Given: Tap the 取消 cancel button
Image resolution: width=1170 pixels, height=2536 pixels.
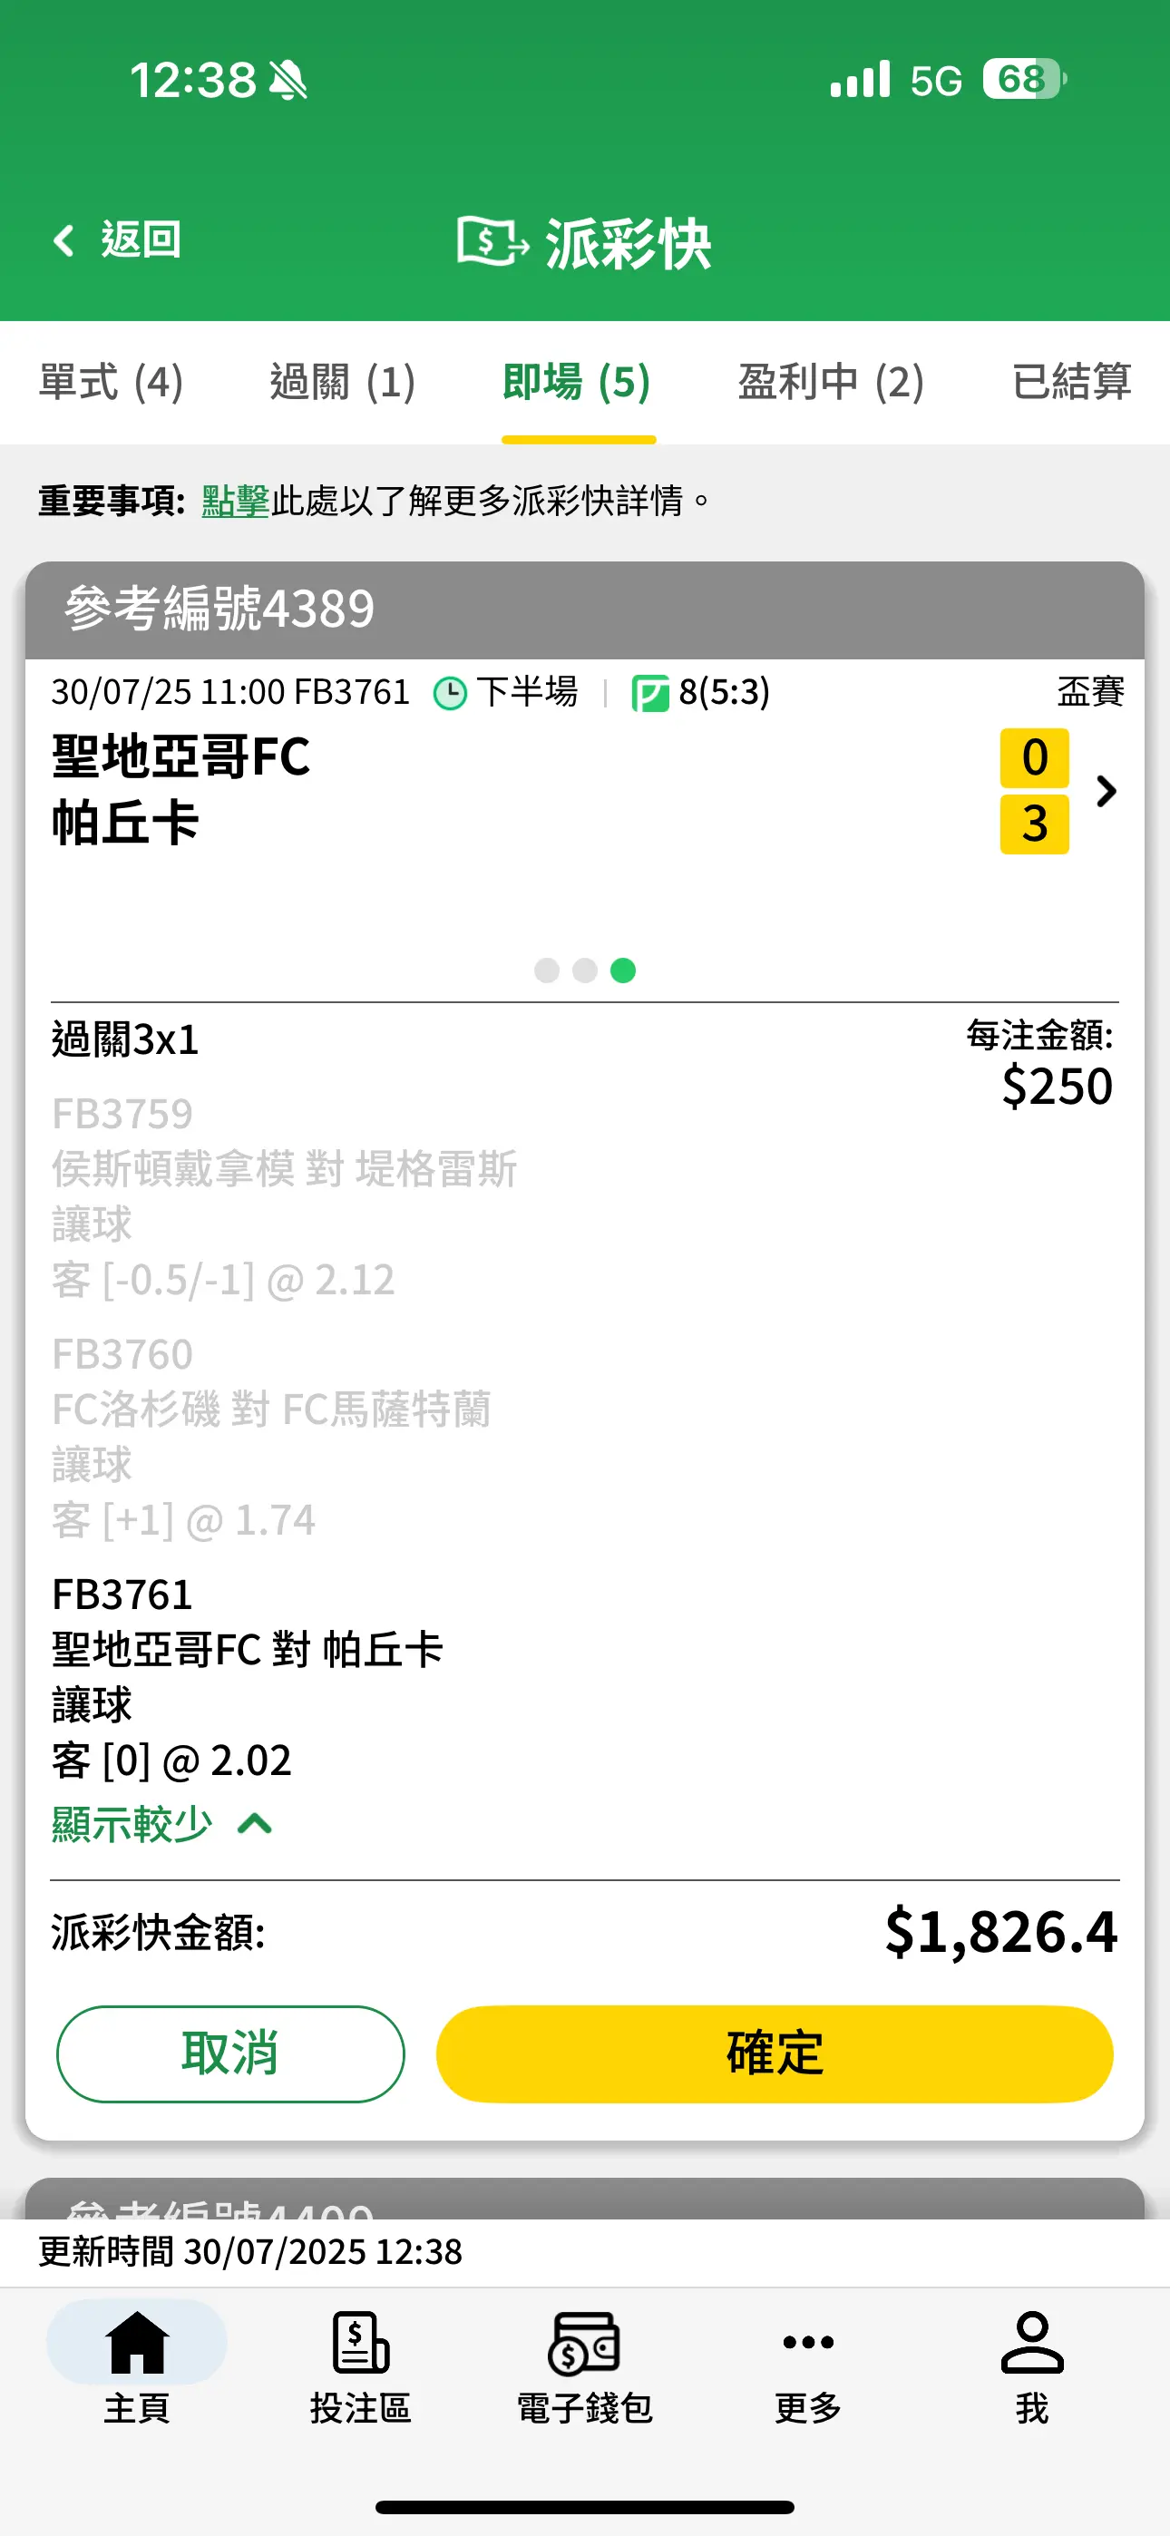Looking at the screenshot, I should (x=230, y=2053).
